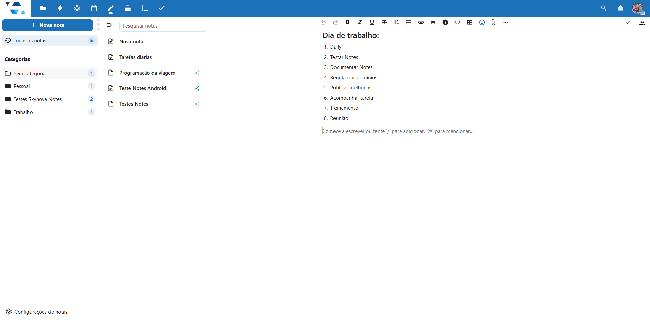Image resolution: width=650 pixels, height=320 pixels.
Task: Insert a blockquote
Action: click(x=433, y=22)
